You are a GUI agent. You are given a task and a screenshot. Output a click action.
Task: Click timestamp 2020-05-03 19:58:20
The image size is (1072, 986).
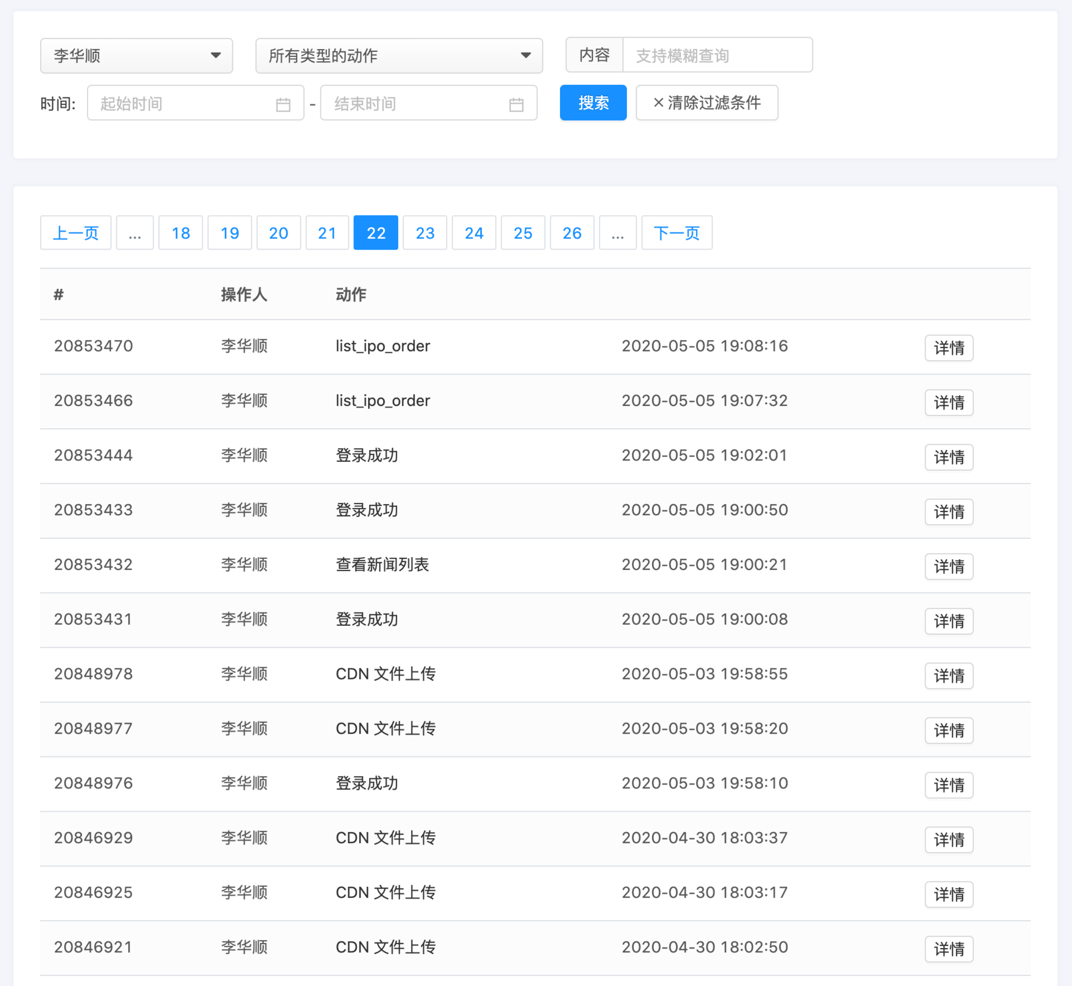coord(705,729)
